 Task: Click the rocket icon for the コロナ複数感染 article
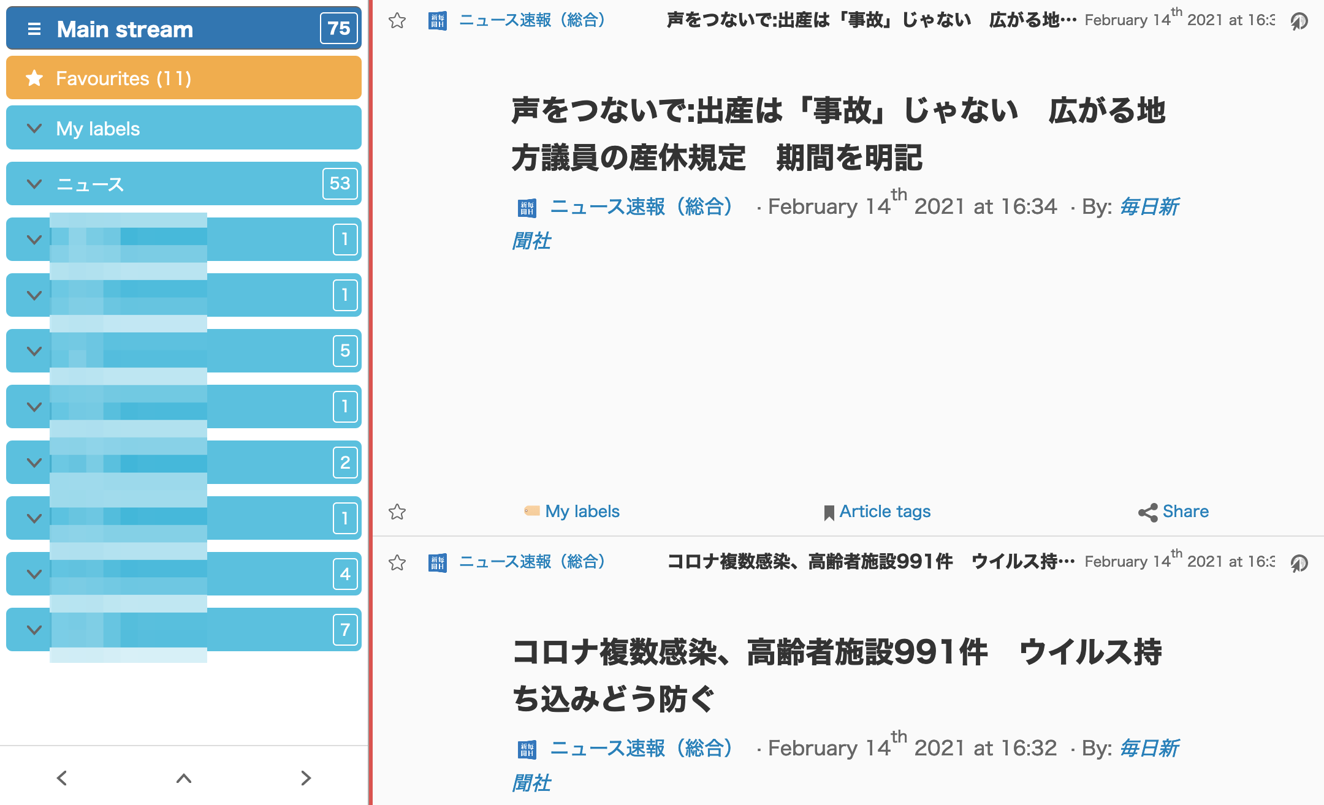[x=1299, y=563]
